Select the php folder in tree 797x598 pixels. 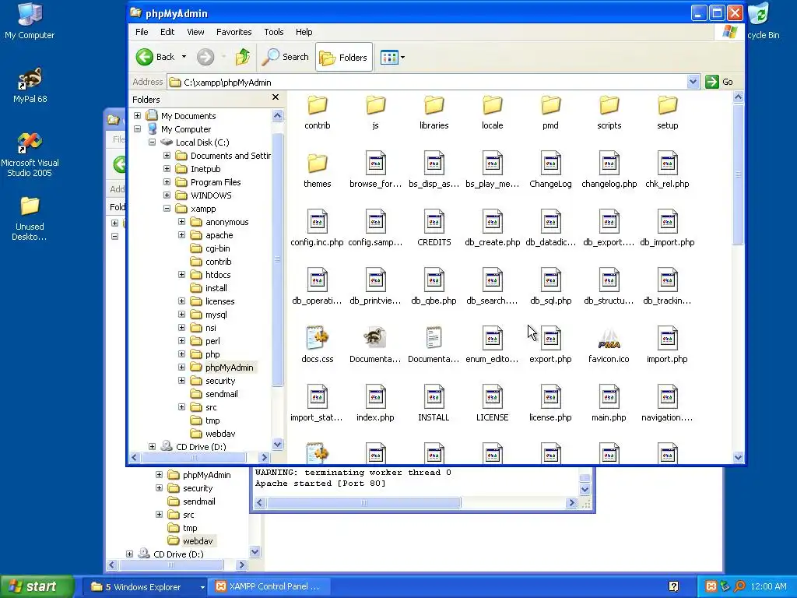point(212,354)
